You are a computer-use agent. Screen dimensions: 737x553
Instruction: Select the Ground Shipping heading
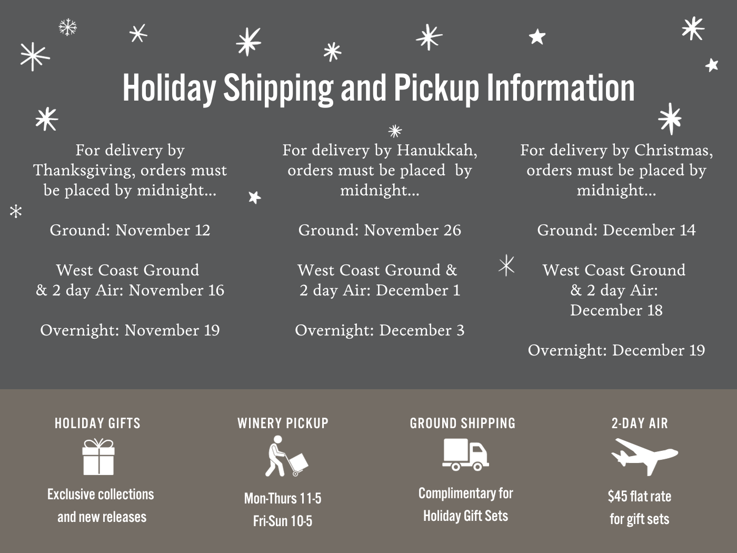click(463, 423)
